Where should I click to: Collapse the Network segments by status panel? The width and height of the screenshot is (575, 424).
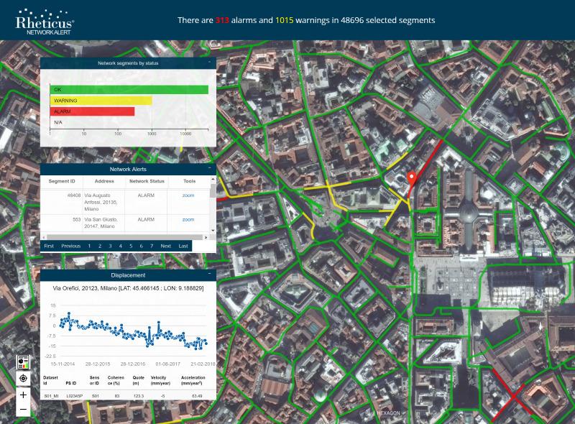(209, 63)
